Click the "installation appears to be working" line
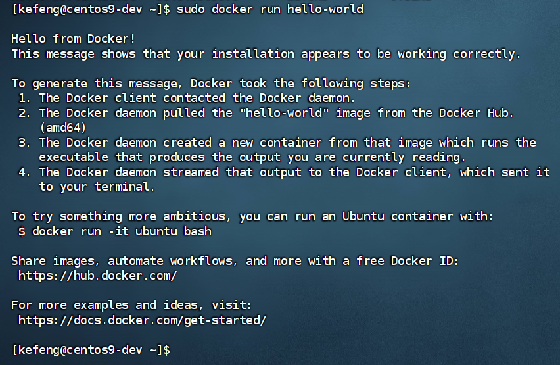Screen dimensions: 560x365 [266, 54]
